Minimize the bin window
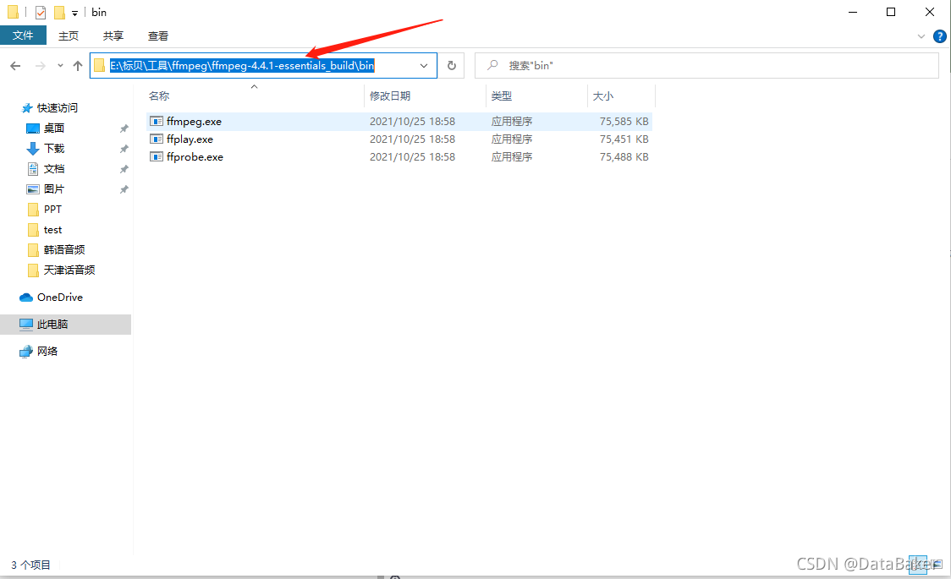 (x=853, y=12)
